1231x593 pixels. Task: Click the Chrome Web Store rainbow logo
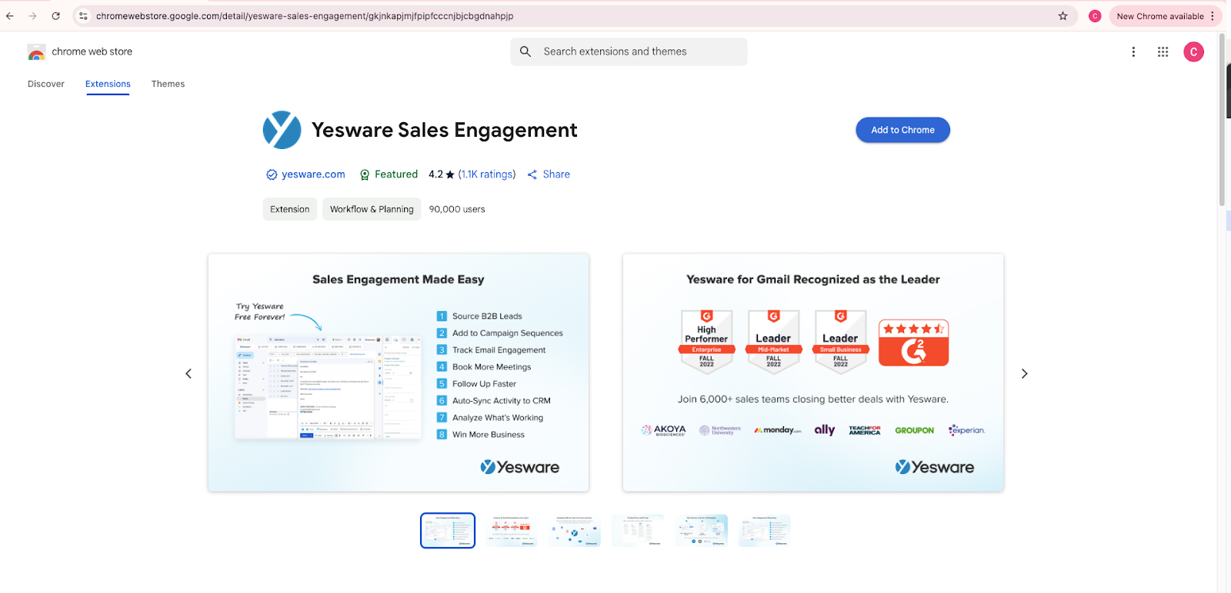(x=36, y=52)
